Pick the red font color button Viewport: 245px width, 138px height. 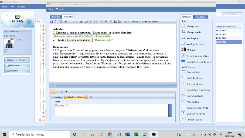[81, 22]
